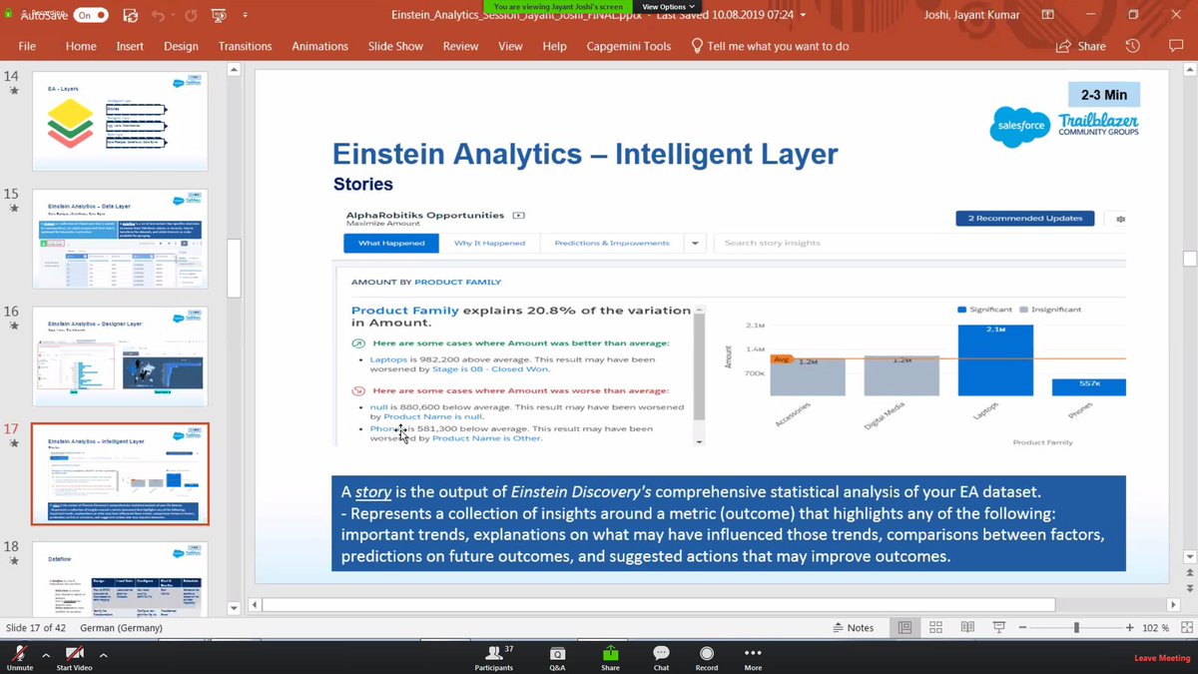Select the View tab

[510, 46]
